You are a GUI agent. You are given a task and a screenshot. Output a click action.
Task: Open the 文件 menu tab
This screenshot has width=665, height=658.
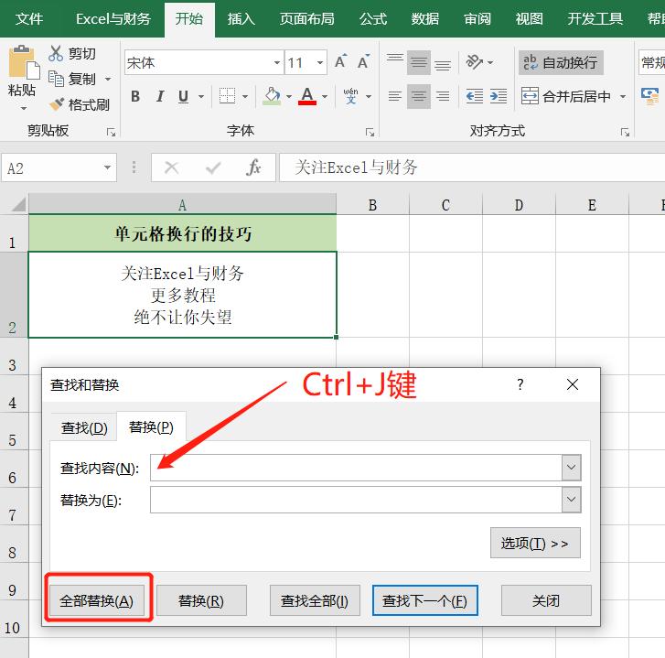point(29,19)
